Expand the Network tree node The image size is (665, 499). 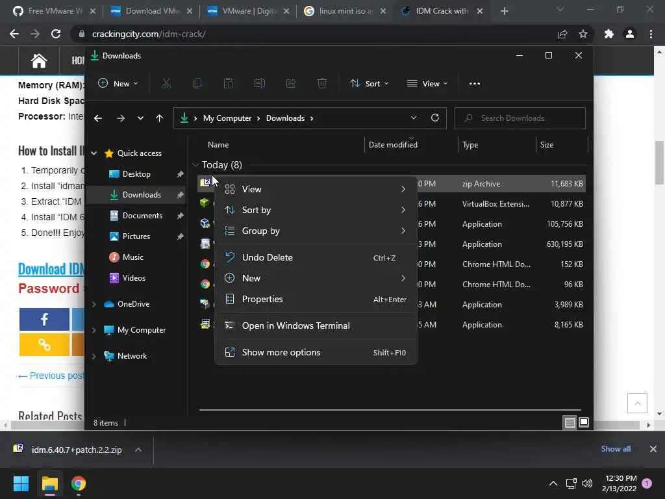coord(94,356)
